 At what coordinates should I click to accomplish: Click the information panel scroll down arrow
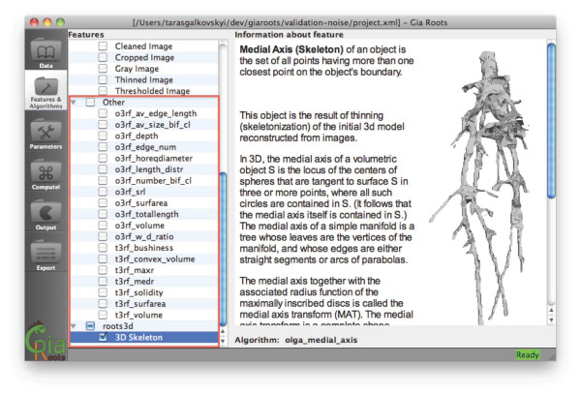[x=551, y=319]
